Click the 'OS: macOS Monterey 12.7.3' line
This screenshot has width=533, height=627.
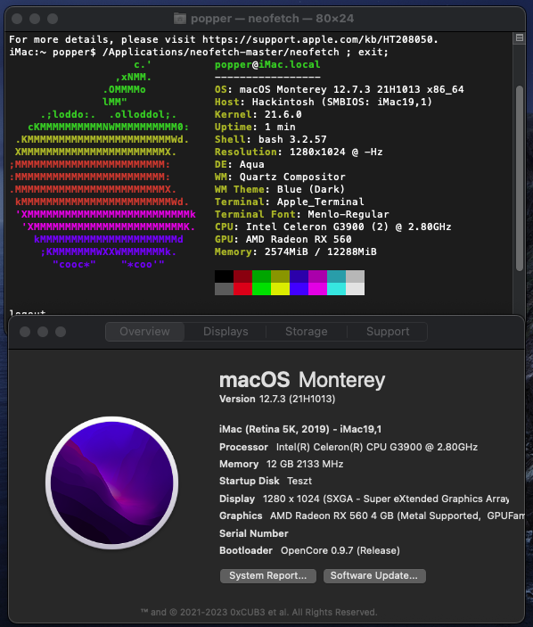click(x=340, y=89)
